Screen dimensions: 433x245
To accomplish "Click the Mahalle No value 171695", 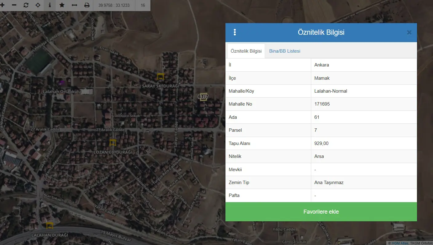I will click(322, 104).
